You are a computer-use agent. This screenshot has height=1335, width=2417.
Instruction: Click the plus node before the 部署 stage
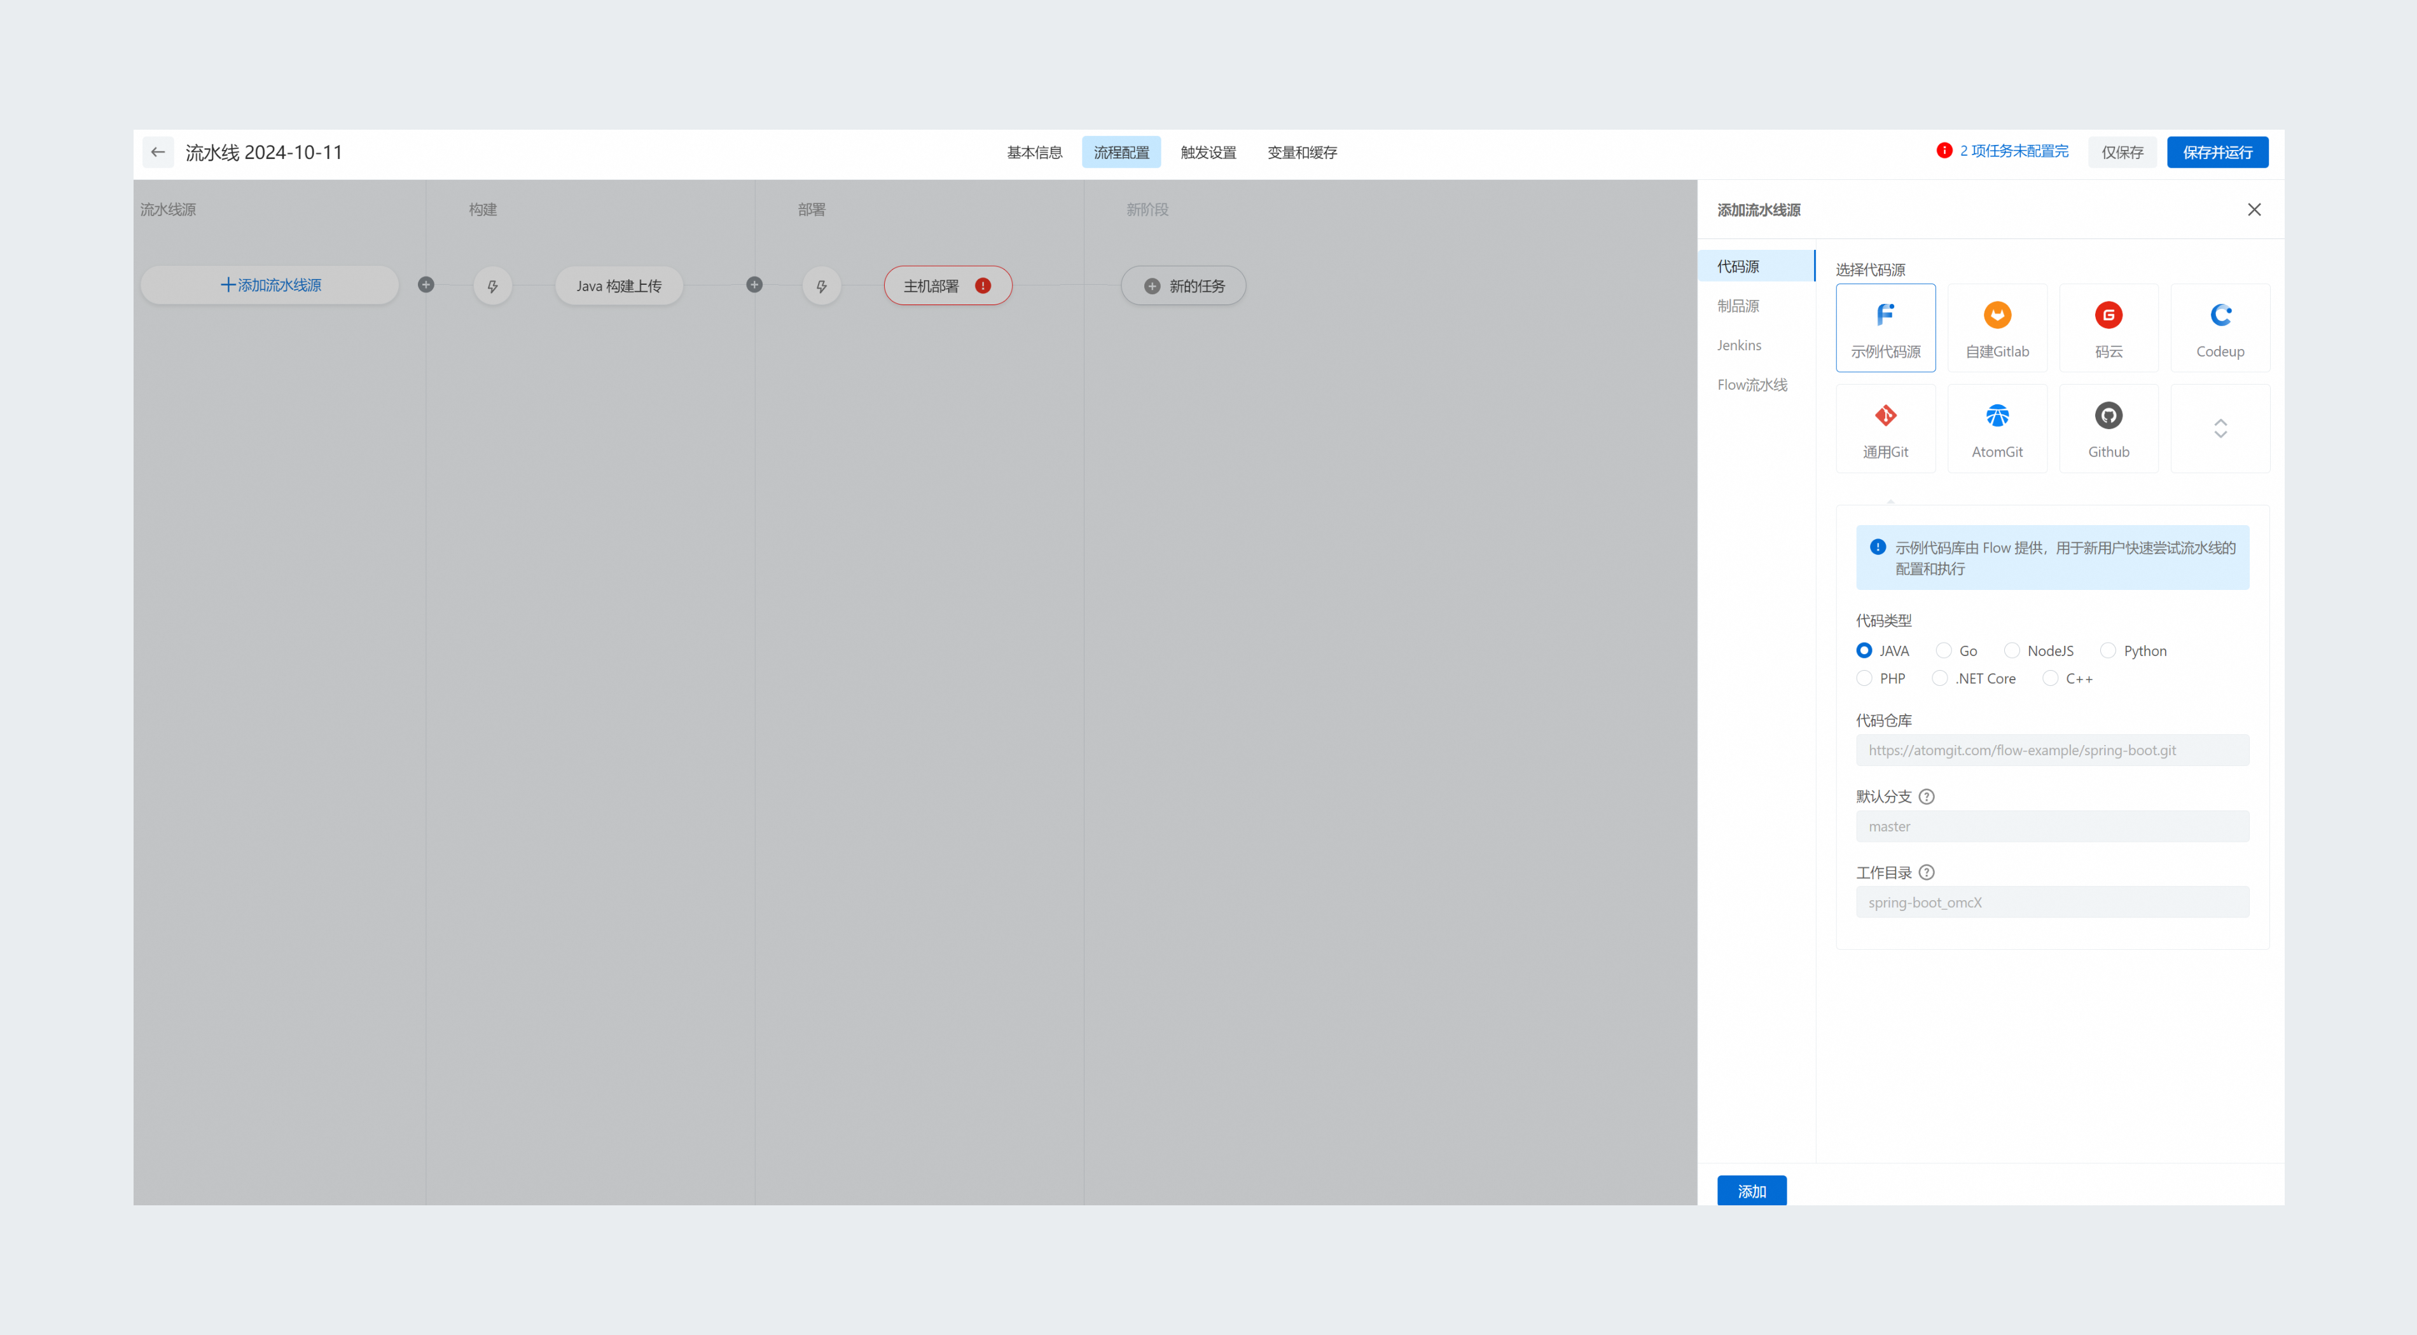click(x=754, y=285)
